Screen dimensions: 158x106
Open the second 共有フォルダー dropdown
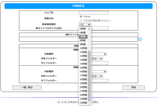point(97,76)
